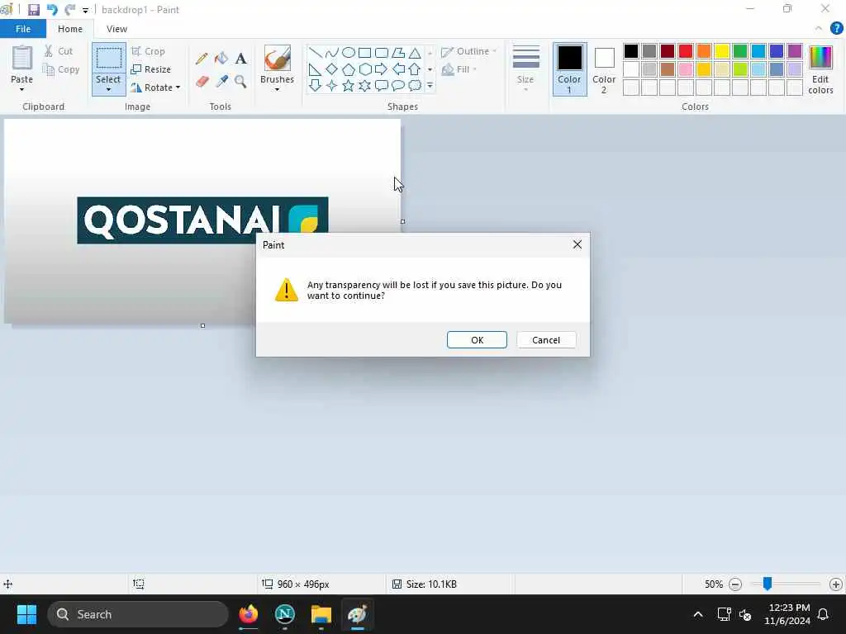Open Firefox from the taskbar

pos(249,614)
